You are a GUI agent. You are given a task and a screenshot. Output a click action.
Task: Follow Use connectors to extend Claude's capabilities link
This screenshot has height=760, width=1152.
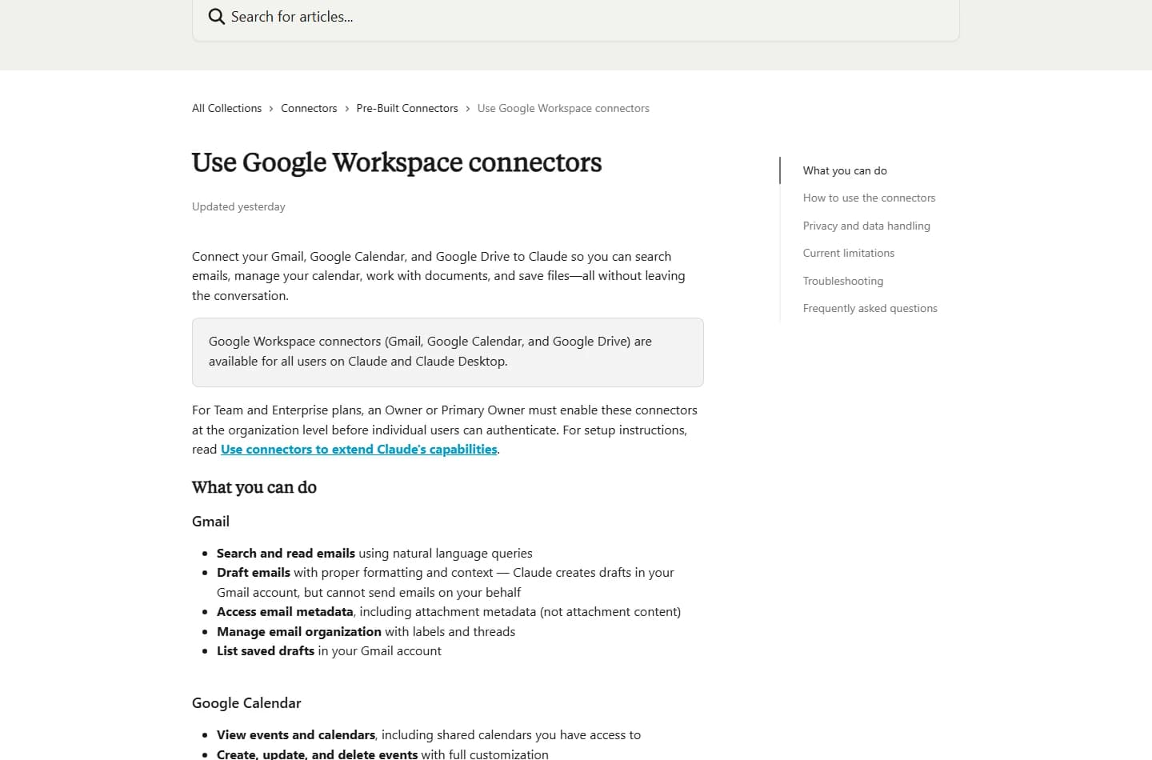point(359,450)
